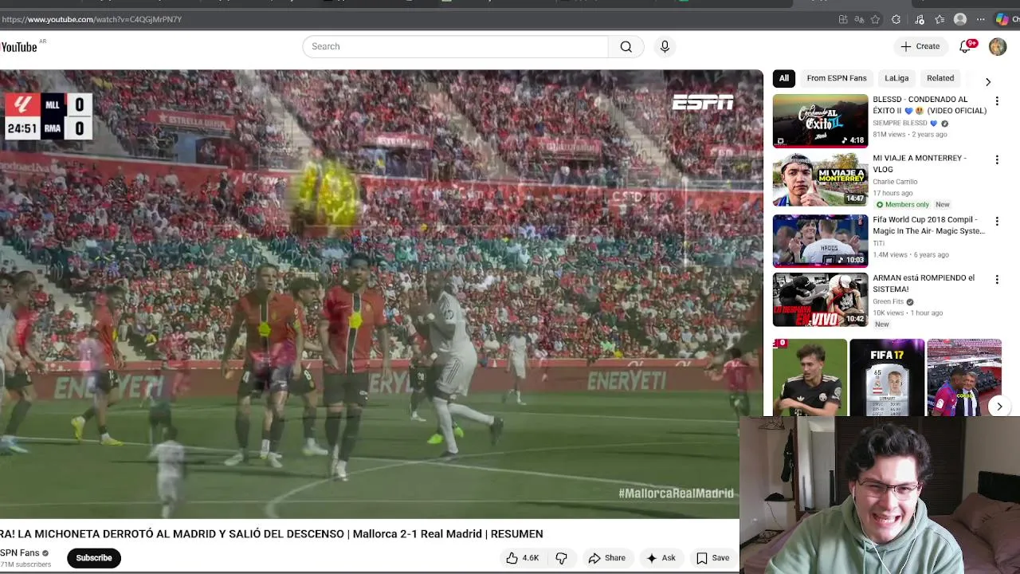Viewport: 1020px width, 574px height.
Task: Open options menu for BLESSD video
Action: click(x=997, y=101)
